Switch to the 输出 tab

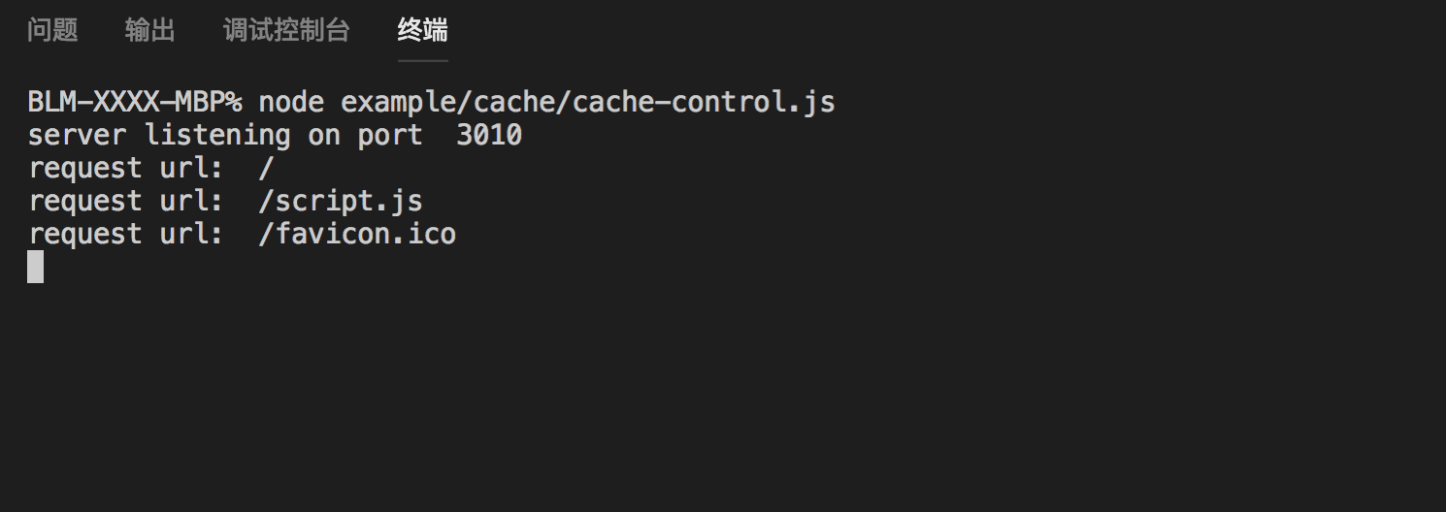pos(150,31)
